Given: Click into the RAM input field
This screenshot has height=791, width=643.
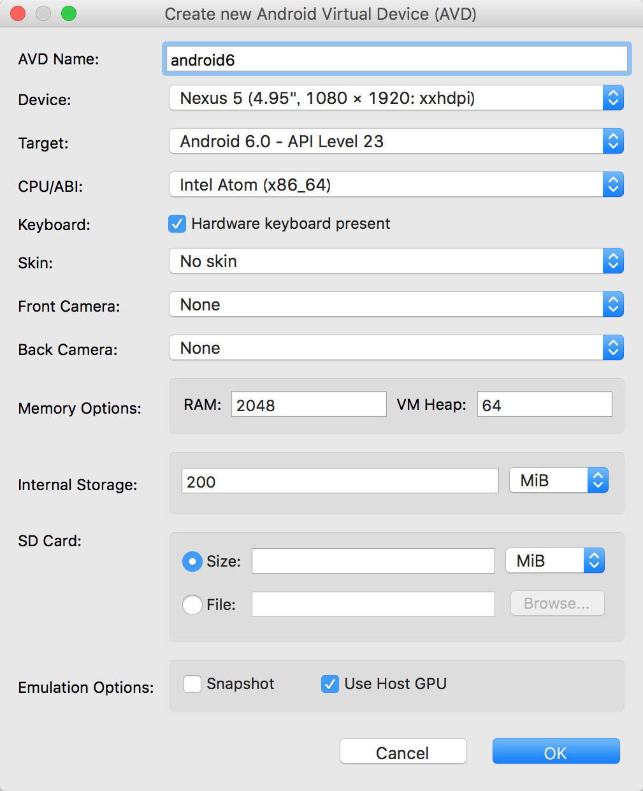Looking at the screenshot, I should [x=308, y=405].
